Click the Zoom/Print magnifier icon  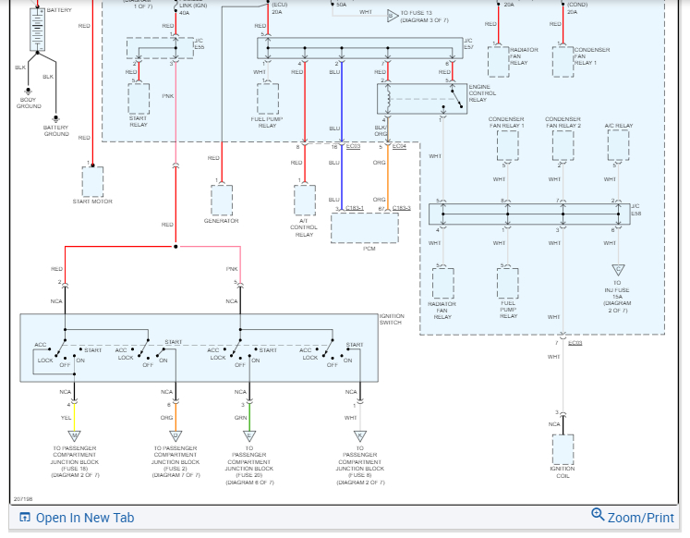598,514
